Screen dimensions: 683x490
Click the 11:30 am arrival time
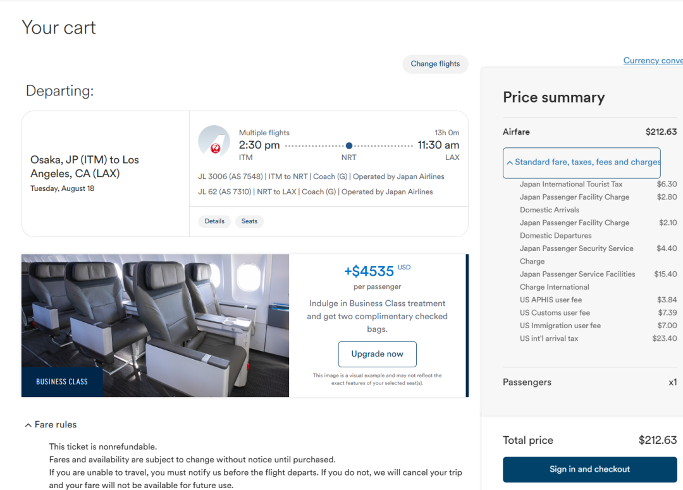[438, 145]
